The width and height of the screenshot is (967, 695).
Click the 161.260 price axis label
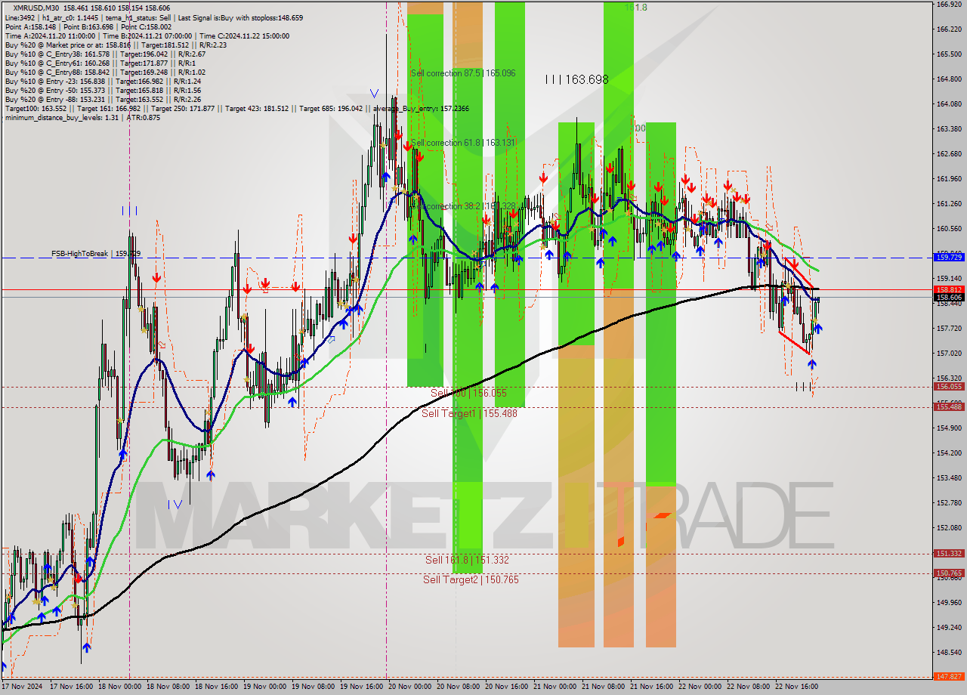pyautogui.click(x=949, y=204)
